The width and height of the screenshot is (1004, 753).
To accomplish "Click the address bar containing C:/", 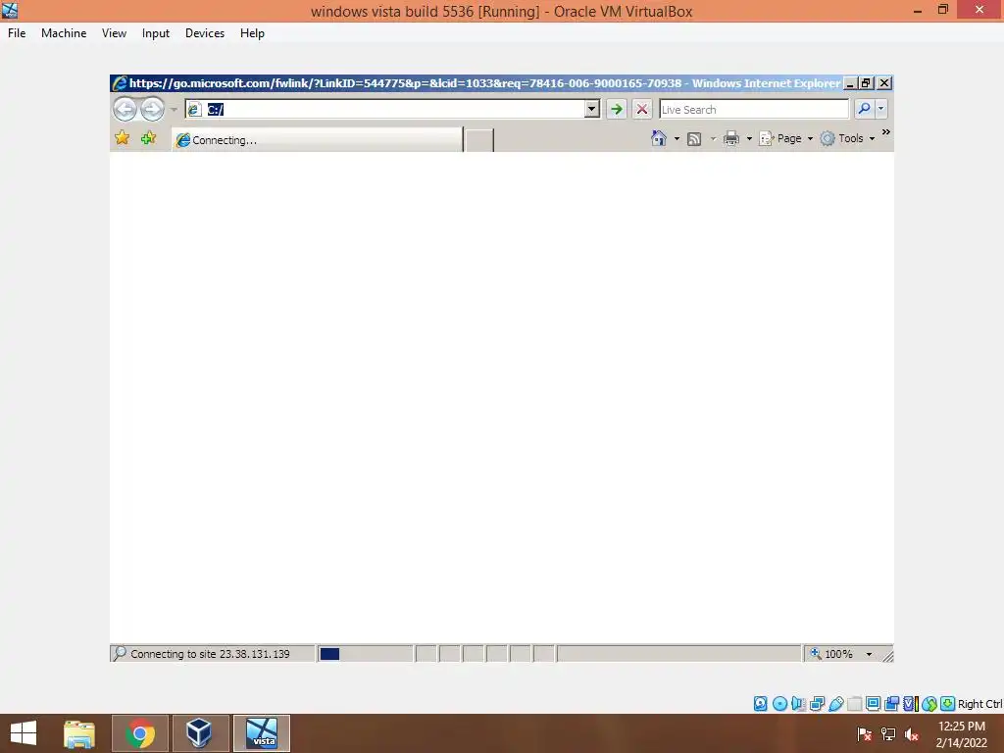I will coord(385,110).
